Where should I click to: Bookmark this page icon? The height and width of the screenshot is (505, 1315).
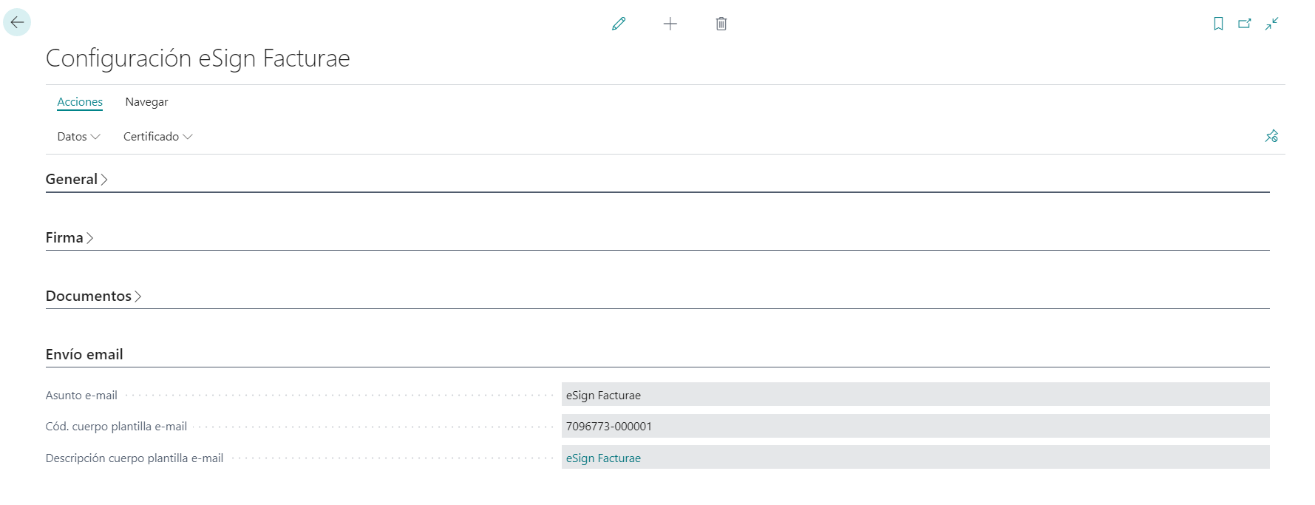tap(1218, 24)
